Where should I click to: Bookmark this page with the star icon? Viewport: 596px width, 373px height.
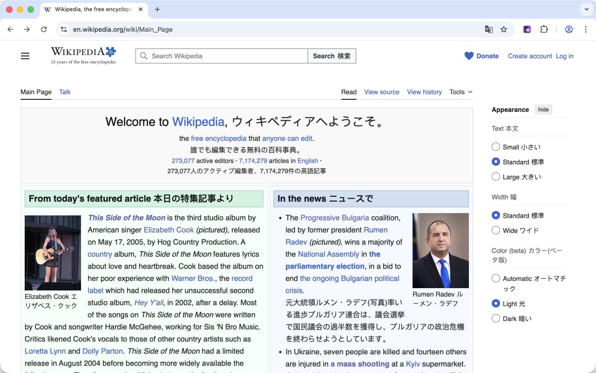[504, 29]
